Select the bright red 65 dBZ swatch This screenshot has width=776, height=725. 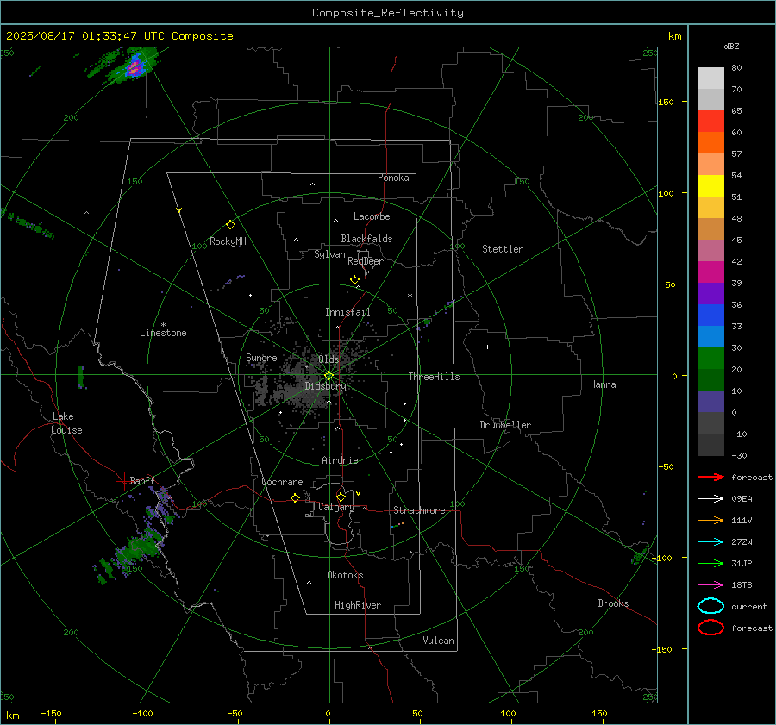[710, 121]
